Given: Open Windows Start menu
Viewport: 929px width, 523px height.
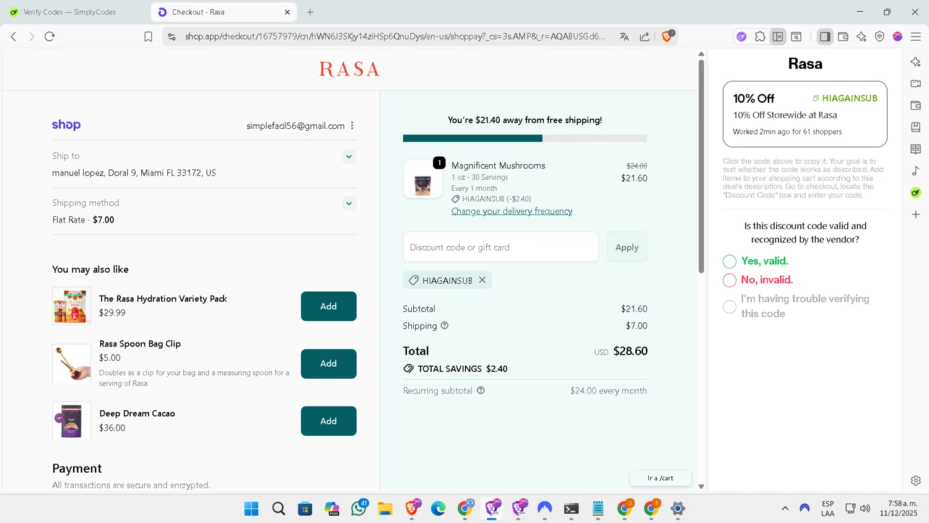Looking at the screenshot, I should click(251, 509).
